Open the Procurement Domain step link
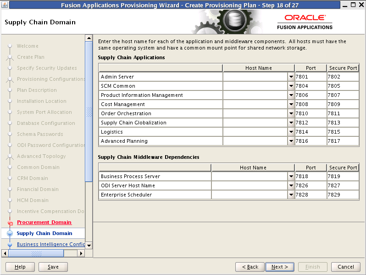Screen dimensions: 366x275 [44, 222]
